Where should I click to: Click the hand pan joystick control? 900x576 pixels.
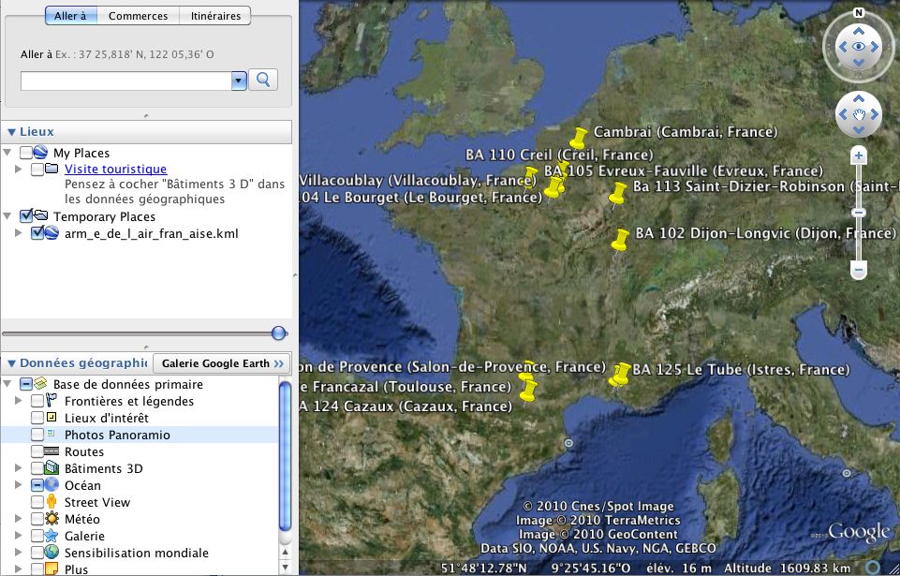(858, 114)
